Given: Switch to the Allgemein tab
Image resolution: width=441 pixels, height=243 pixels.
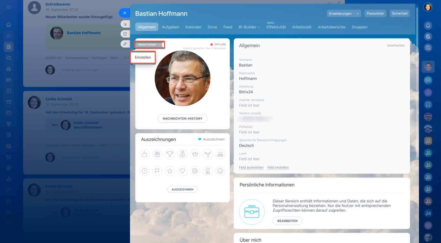Looking at the screenshot, I should click(147, 27).
